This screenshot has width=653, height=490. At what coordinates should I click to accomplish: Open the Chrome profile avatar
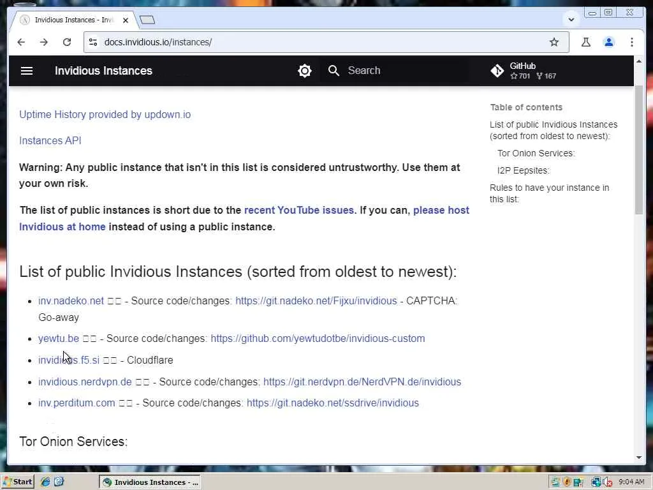click(609, 42)
